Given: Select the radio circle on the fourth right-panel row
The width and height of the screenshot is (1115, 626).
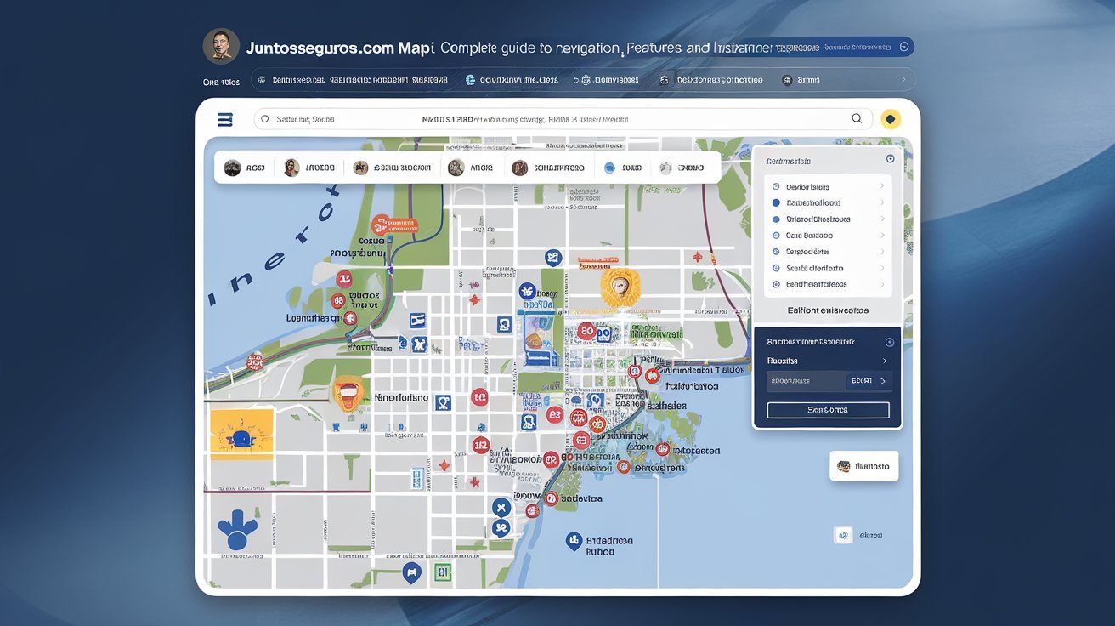Looking at the screenshot, I should [776, 235].
